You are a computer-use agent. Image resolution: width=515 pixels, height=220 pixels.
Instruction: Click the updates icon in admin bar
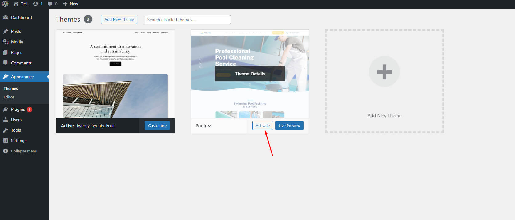[x=36, y=4]
